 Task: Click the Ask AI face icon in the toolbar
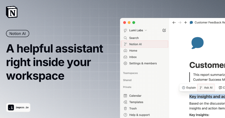[x=201, y=88]
